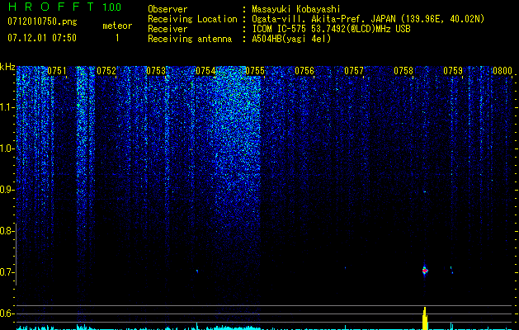The image size is (519, 330).
Task: Click the kHz axis unit label
Action: [x=7, y=67]
